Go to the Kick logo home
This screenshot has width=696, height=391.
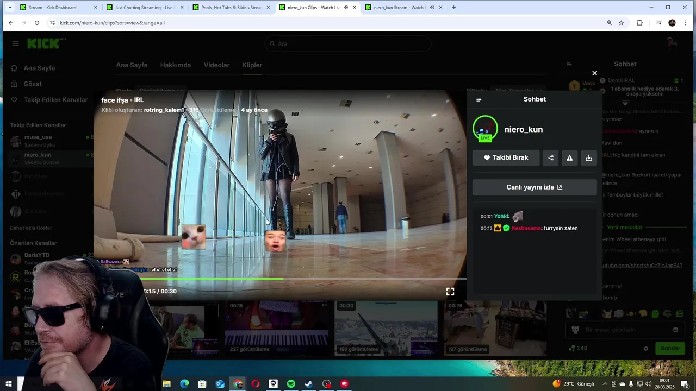[x=46, y=43]
